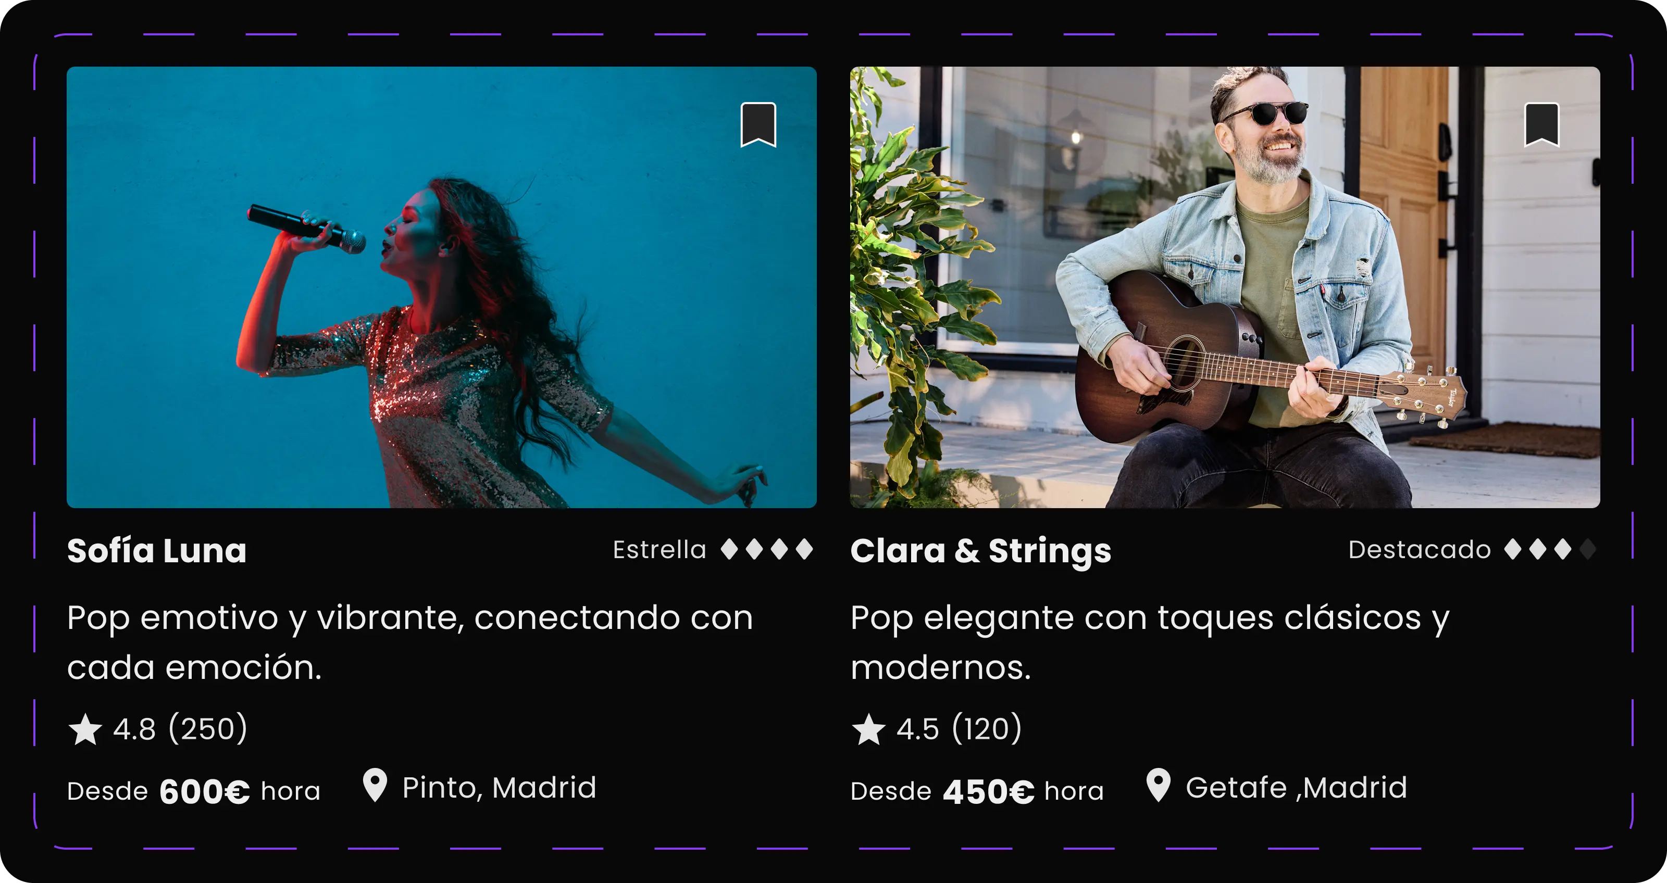Click the star icon beside 4.8 rating
This screenshot has width=1667, height=883.
click(x=85, y=730)
